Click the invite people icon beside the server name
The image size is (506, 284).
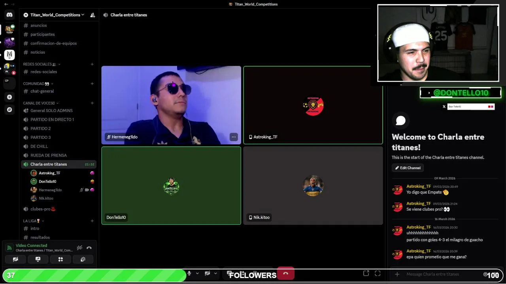pyautogui.click(x=93, y=15)
